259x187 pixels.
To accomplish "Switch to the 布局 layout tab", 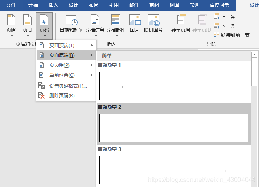I will tap(93, 5).
